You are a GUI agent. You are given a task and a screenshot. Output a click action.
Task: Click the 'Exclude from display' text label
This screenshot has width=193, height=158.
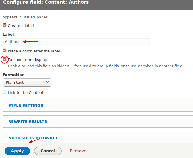(x=27, y=60)
